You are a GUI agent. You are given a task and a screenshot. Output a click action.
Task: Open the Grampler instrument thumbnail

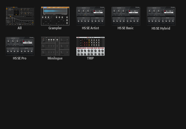[55, 16]
